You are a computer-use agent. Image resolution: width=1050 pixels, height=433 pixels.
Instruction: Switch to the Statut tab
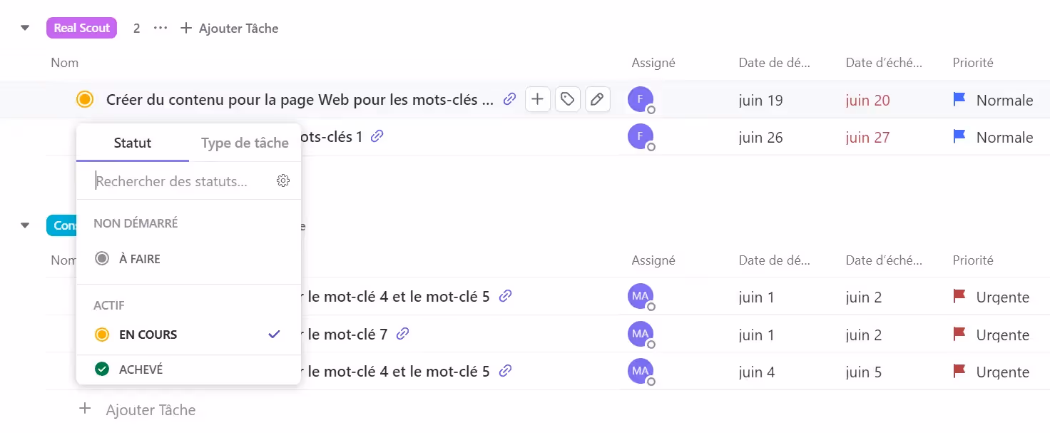coord(132,143)
